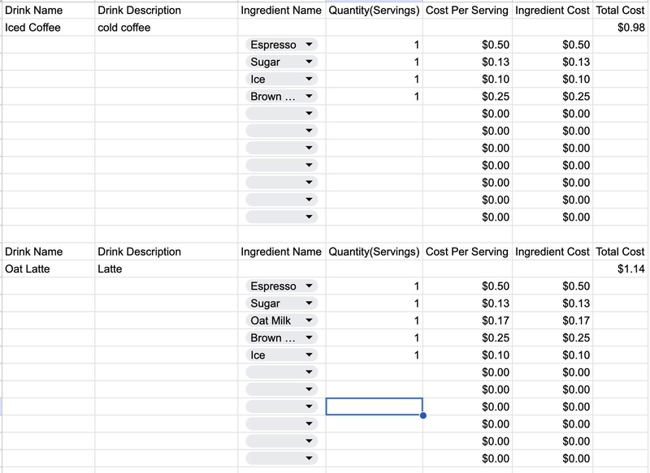
Task: Open Brown ingredient dropdown in Oat Latte section
Action: pos(309,338)
